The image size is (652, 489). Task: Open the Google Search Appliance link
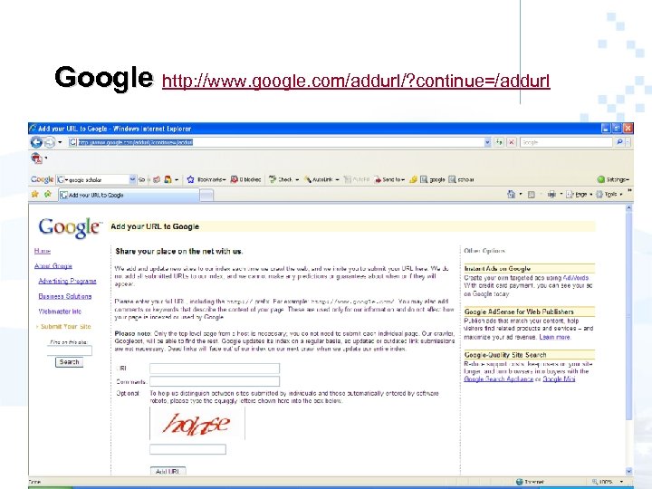499,379
